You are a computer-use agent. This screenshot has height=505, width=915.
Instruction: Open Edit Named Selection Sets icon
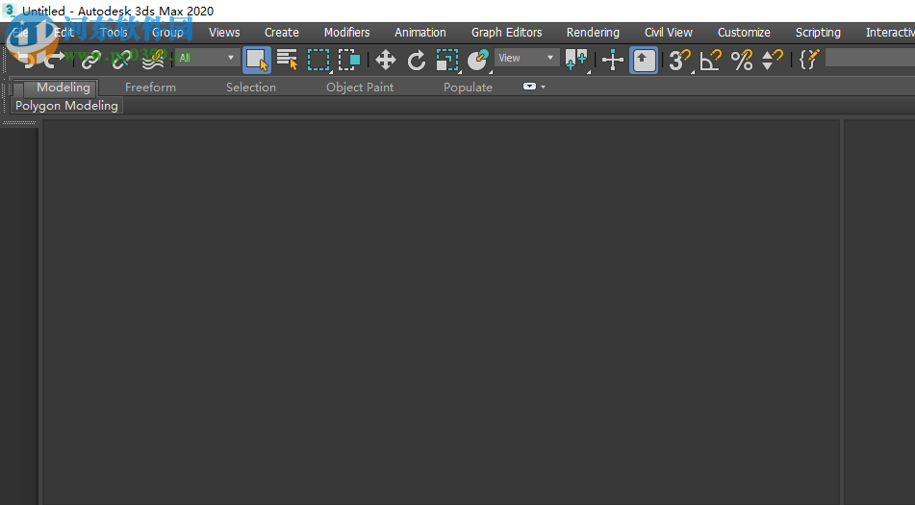tap(809, 60)
